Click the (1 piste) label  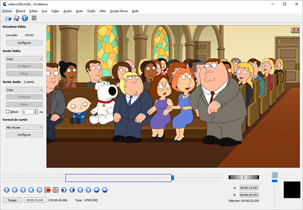click(x=29, y=82)
